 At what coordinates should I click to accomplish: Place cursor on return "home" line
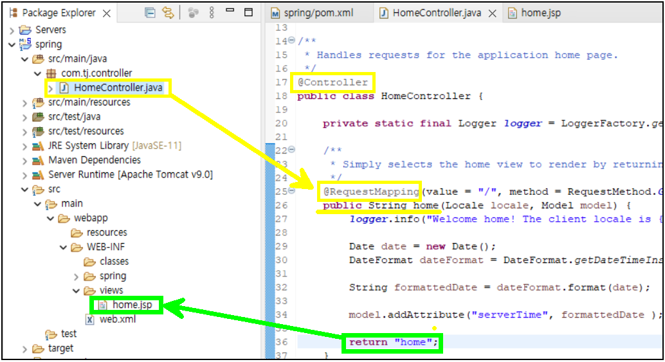click(393, 342)
